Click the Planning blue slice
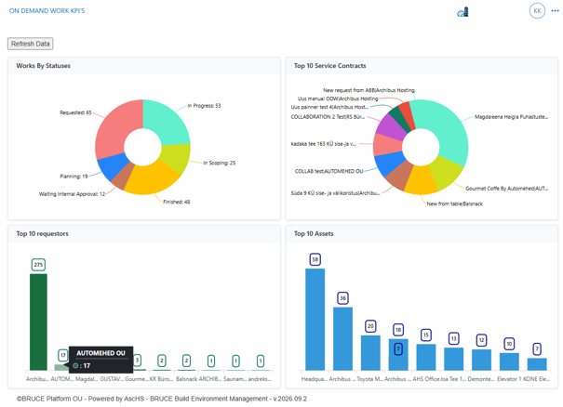 pos(113,166)
